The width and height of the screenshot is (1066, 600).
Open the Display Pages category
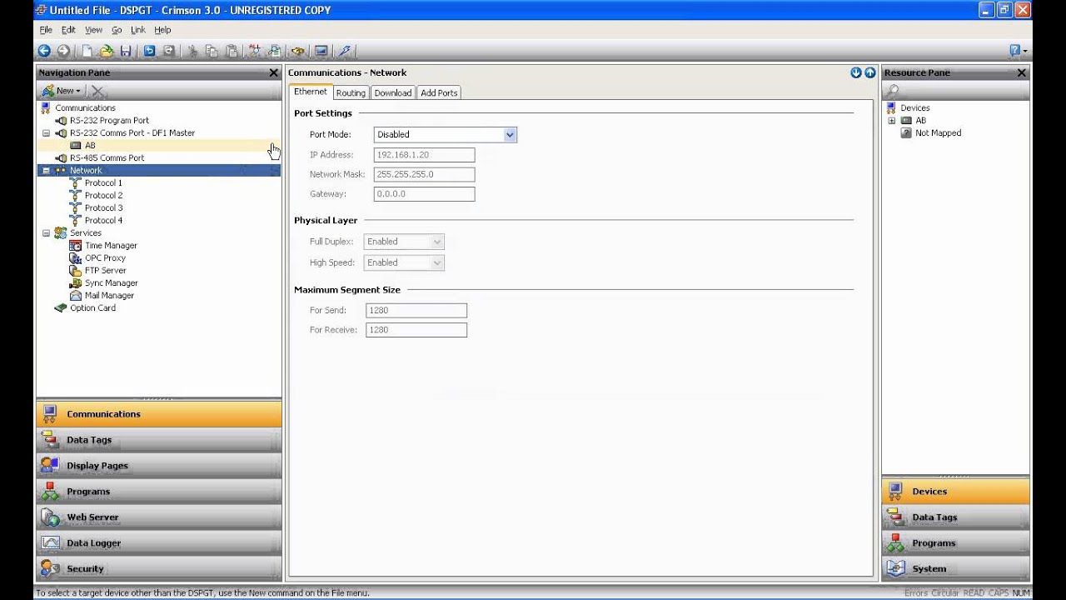(x=158, y=466)
